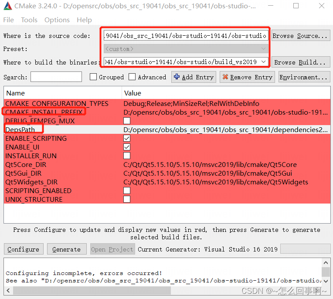Expand the Preset custom dropdown
This screenshot has height=299, width=333.
(x=186, y=49)
